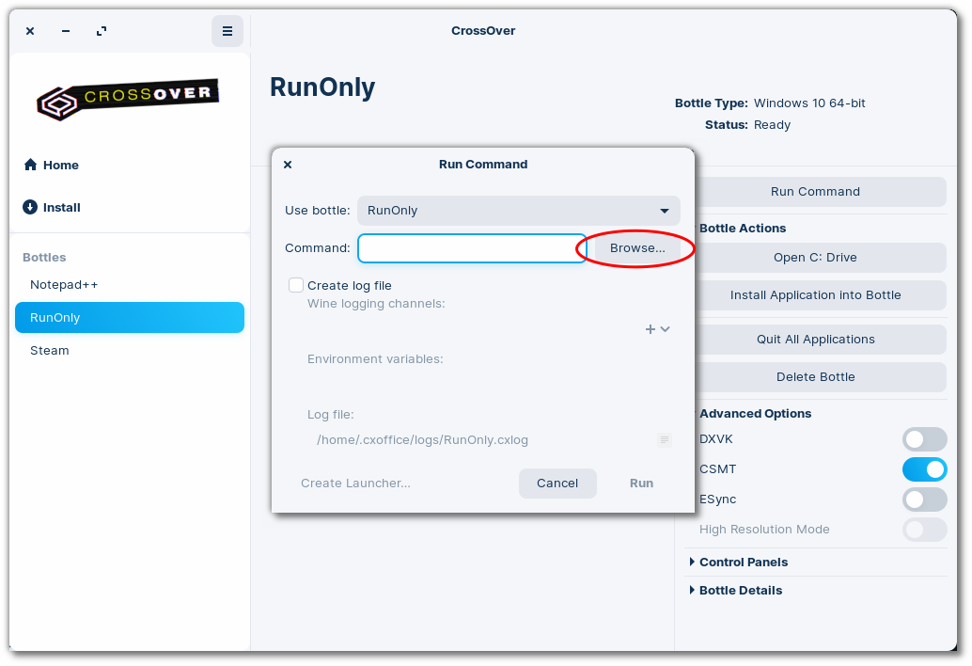Click the Run button in dialog
The image size is (972, 666).
point(642,484)
